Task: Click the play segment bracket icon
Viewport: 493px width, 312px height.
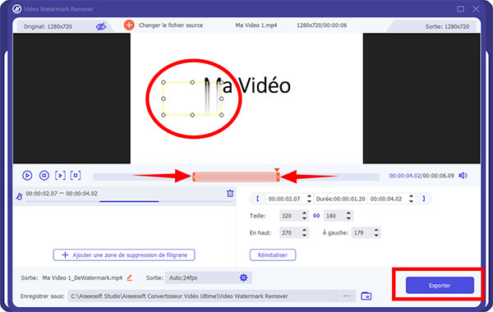Action: (x=60, y=176)
